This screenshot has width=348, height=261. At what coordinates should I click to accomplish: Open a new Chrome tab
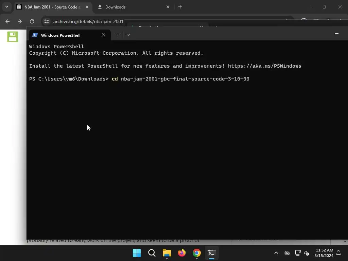180,7
